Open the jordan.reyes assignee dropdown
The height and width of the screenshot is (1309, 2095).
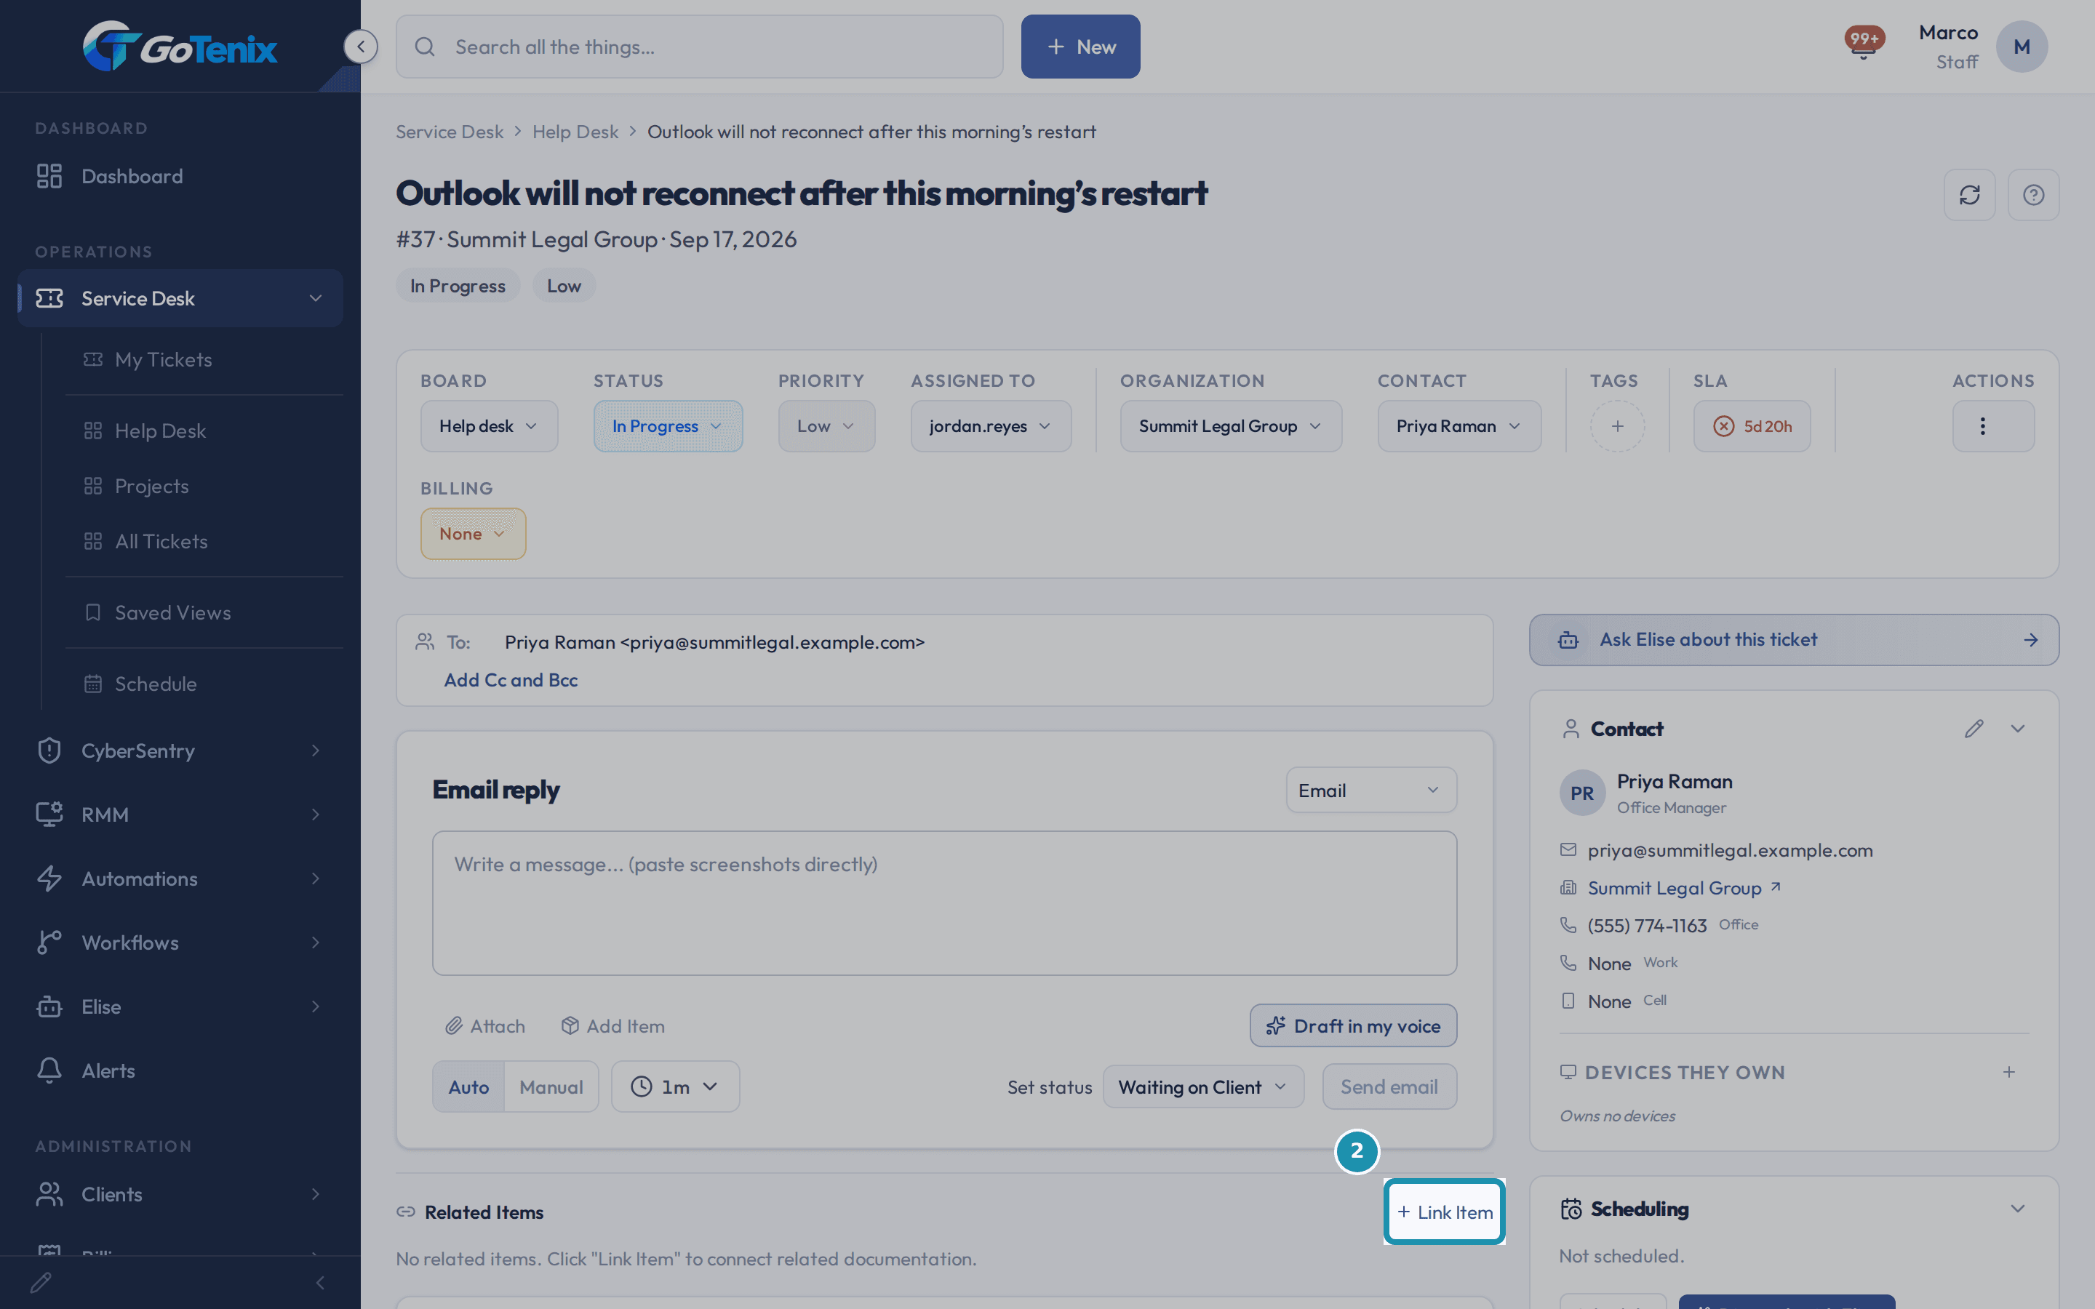coord(990,426)
